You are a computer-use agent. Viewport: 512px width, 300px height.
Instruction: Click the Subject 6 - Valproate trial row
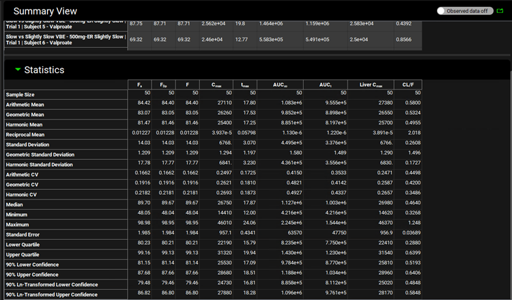click(65, 41)
